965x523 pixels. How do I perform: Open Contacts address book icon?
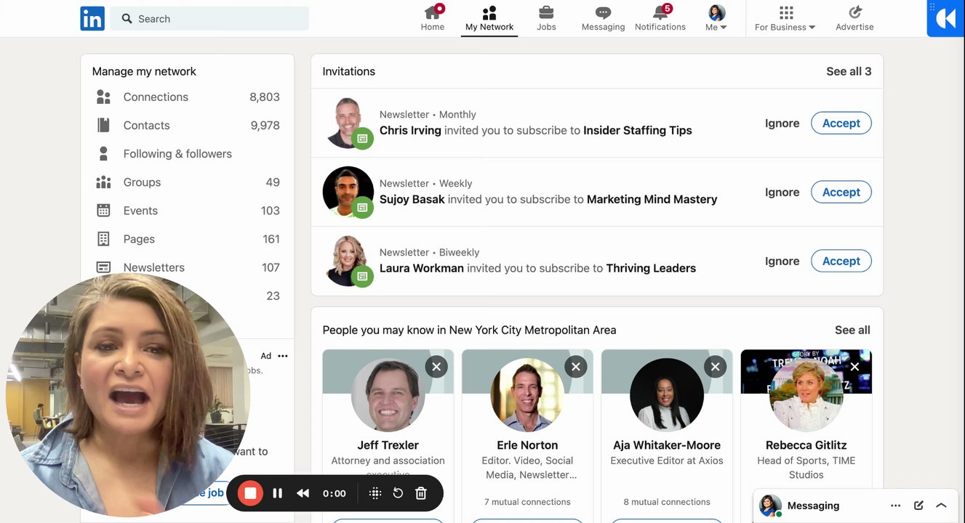(x=103, y=125)
